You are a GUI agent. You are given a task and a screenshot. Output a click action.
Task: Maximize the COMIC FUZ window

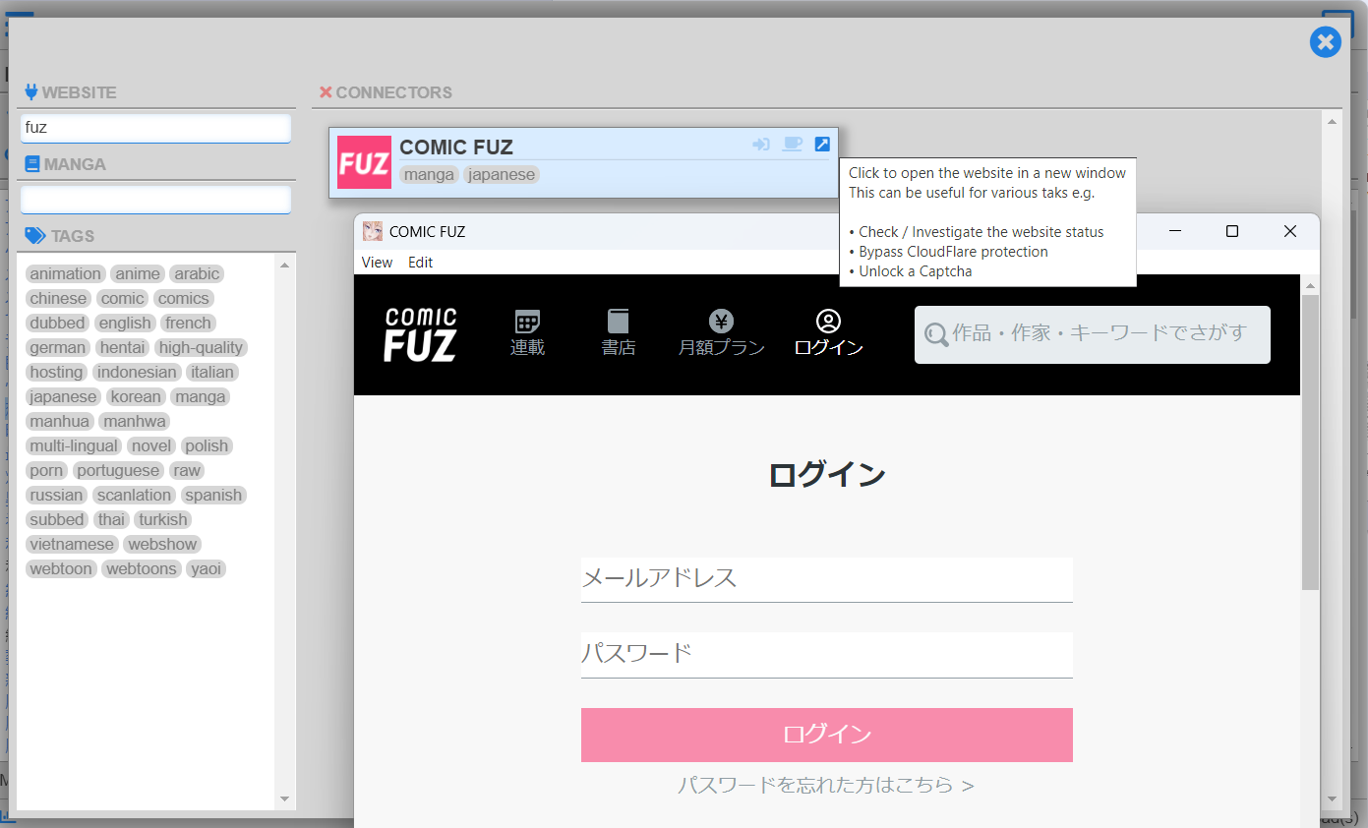click(x=1231, y=232)
